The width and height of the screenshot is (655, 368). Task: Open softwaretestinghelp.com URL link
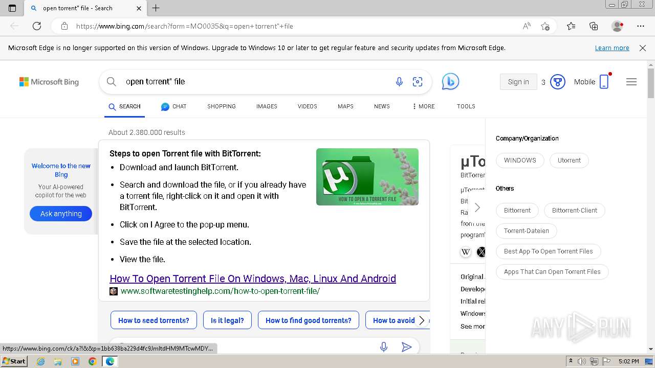click(220, 291)
